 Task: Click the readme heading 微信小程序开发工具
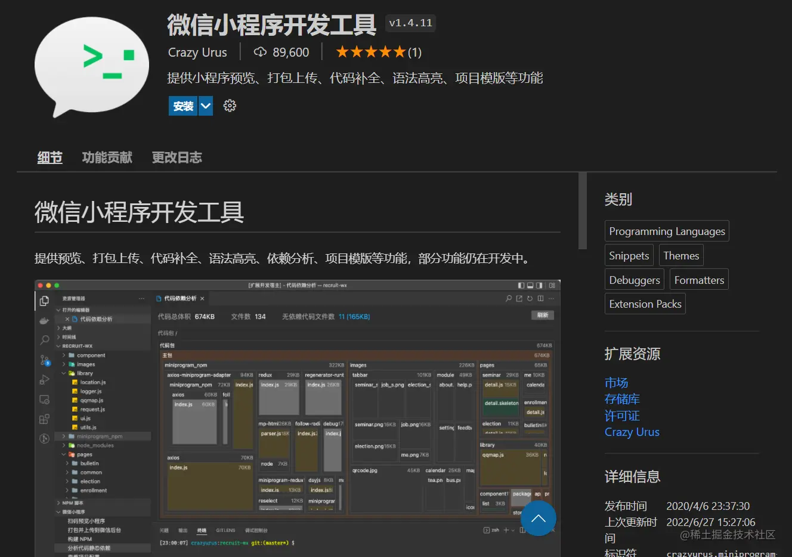(x=140, y=212)
